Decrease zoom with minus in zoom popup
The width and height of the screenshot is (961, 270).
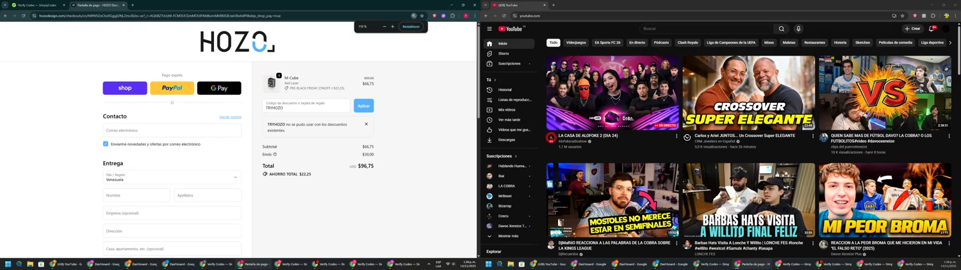click(384, 27)
